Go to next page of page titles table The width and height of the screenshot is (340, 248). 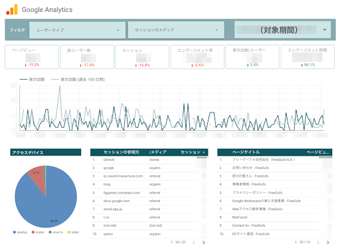pyautogui.click(x=328, y=242)
